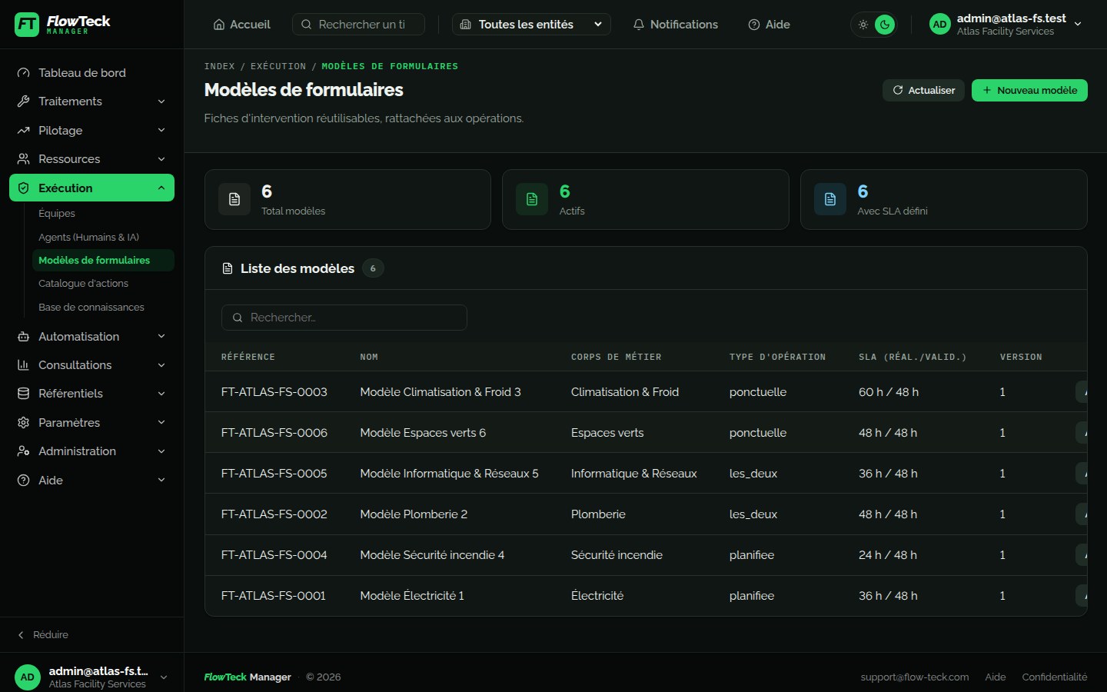Toggle dark mode moon button
Viewport: 1107px width, 692px height.
click(885, 25)
